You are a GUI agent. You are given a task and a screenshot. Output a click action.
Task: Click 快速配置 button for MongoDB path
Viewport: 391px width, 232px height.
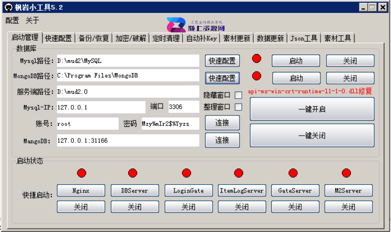(x=222, y=78)
